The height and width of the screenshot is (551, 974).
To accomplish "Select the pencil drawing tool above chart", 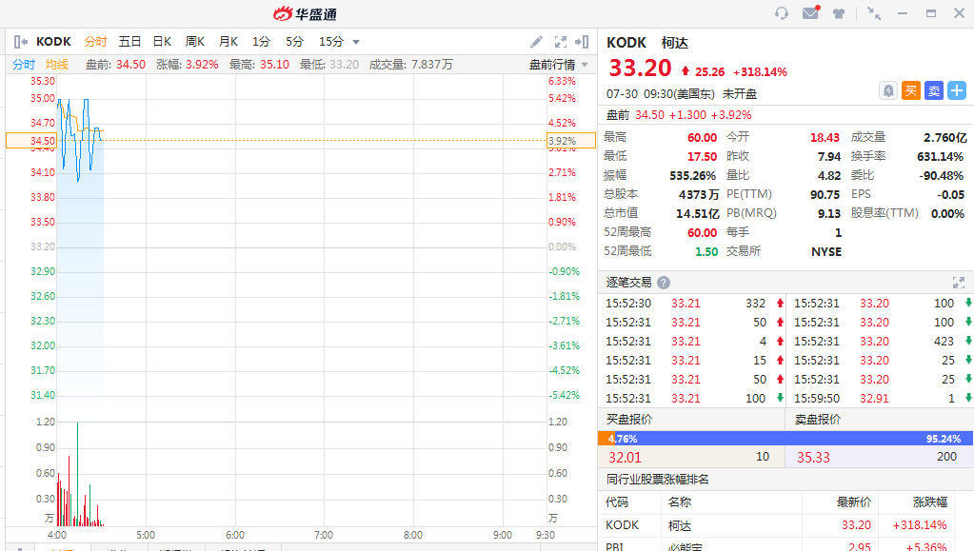I will pos(537,42).
